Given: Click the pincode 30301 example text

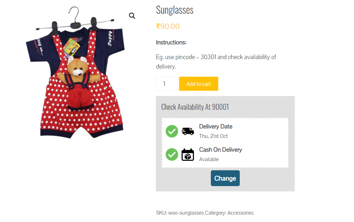Looking at the screenshot, I should click(208, 57).
